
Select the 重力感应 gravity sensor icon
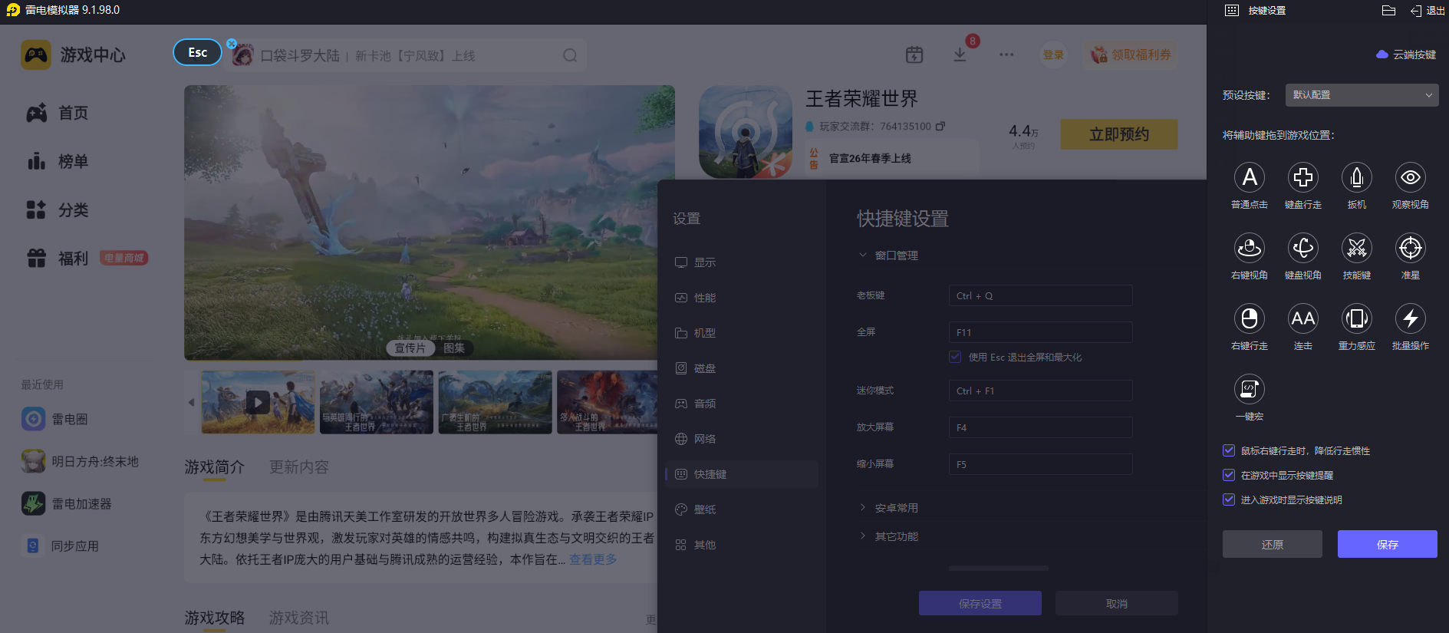coord(1356,319)
